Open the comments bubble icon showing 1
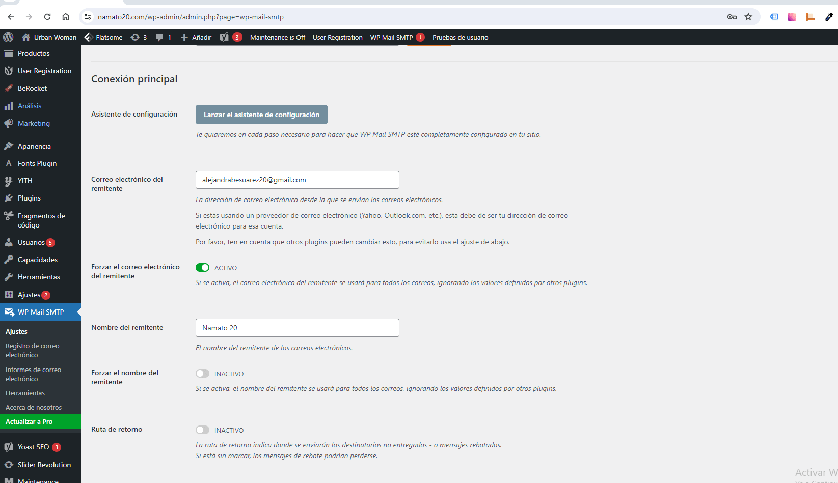This screenshot has width=838, height=483. pos(163,37)
